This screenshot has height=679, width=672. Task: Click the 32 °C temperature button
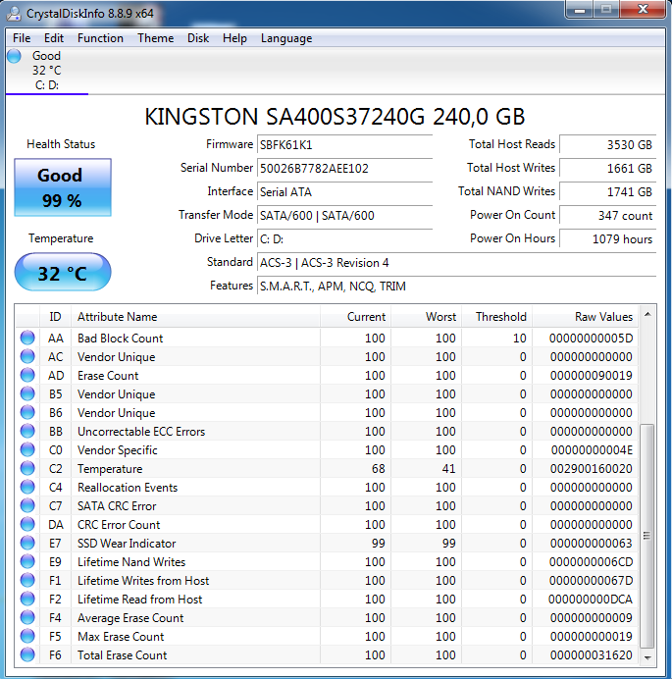coord(63,273)
